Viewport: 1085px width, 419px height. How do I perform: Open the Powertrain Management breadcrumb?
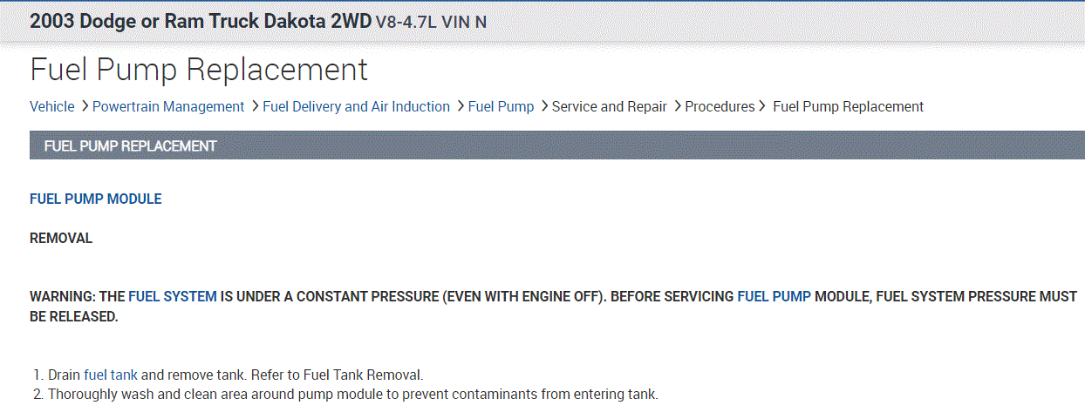168,106
